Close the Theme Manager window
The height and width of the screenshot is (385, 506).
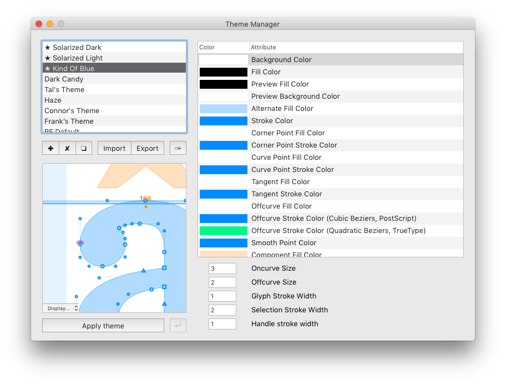point(39,24)
